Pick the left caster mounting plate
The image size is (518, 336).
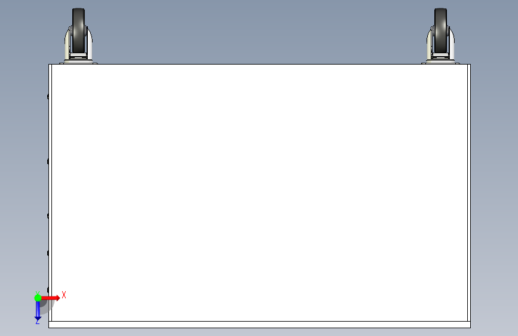point(79,62)
